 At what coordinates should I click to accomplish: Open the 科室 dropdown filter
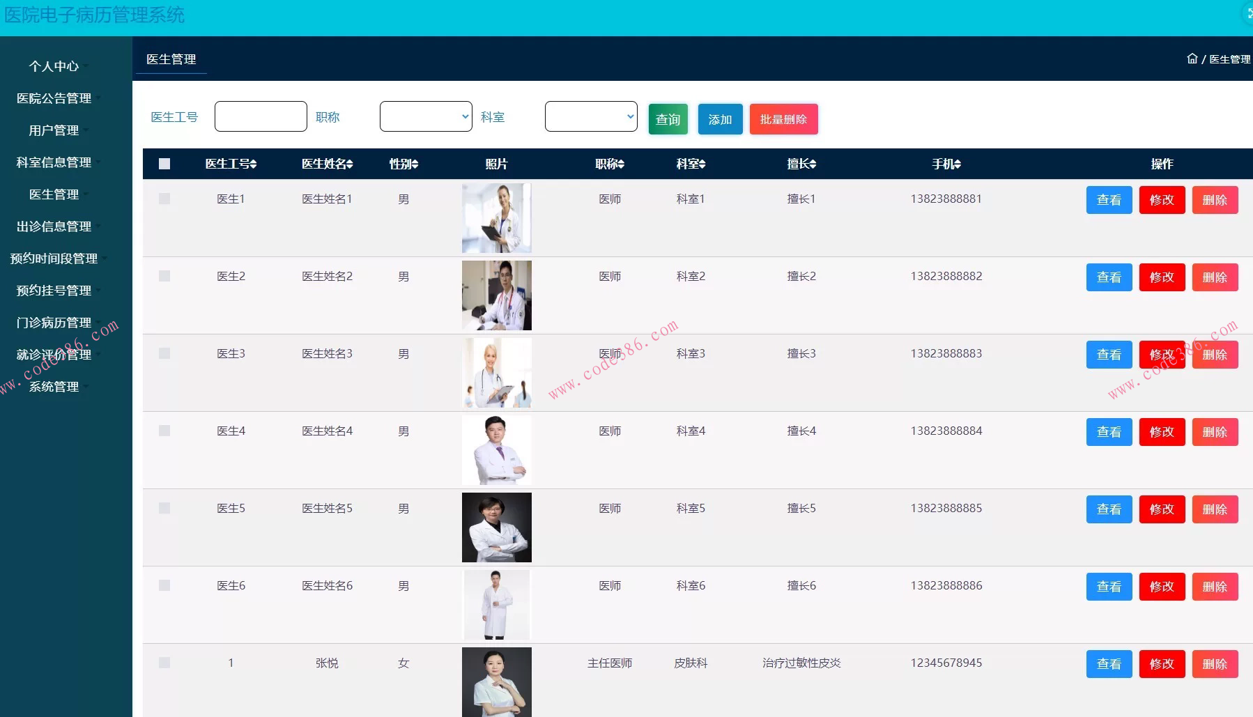click(590, 116)
